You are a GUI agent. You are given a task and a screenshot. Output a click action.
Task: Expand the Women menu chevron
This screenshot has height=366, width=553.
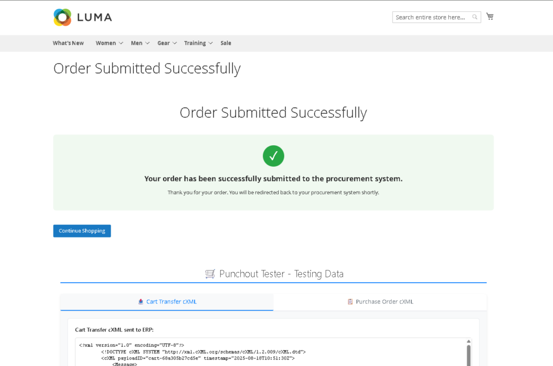click(x=121, y=43)
